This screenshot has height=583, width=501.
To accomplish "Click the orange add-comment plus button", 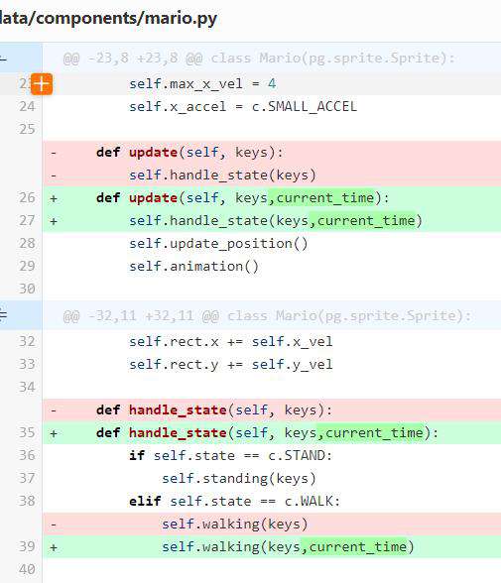I will click(42, 84).
